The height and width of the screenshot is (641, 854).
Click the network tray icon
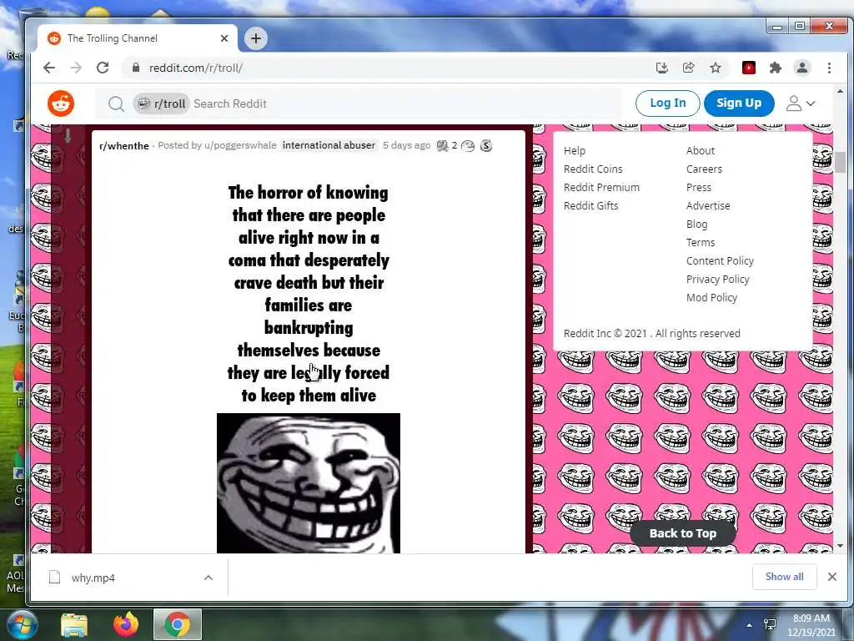point(770,624)
